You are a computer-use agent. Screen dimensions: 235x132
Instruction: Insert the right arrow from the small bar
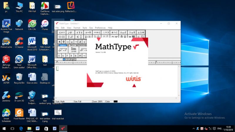point(76,42)
